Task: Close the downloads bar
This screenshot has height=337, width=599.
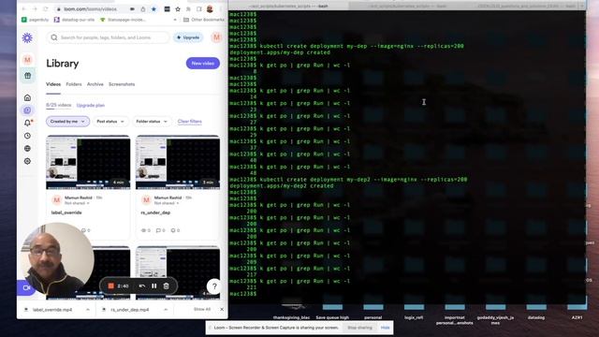Action: (x=222, y=309)
